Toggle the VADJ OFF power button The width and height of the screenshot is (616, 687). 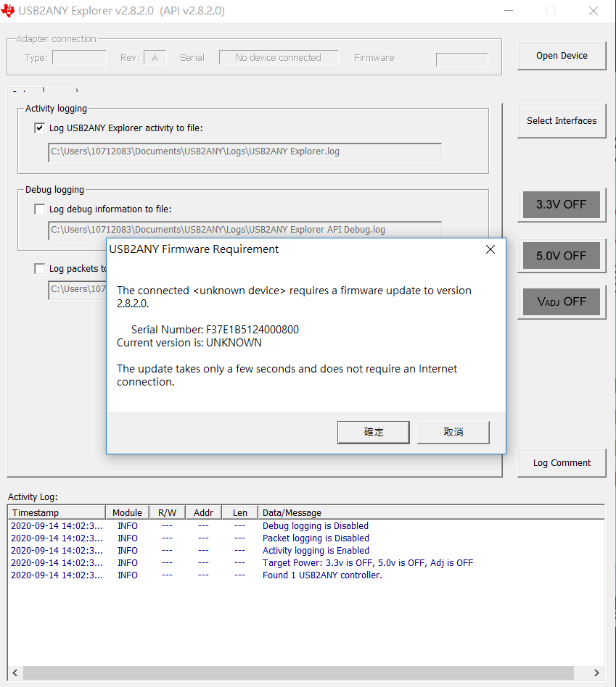click(561, 301)
